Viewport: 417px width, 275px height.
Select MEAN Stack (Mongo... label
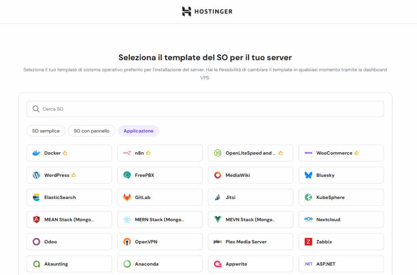click(69, 220)
